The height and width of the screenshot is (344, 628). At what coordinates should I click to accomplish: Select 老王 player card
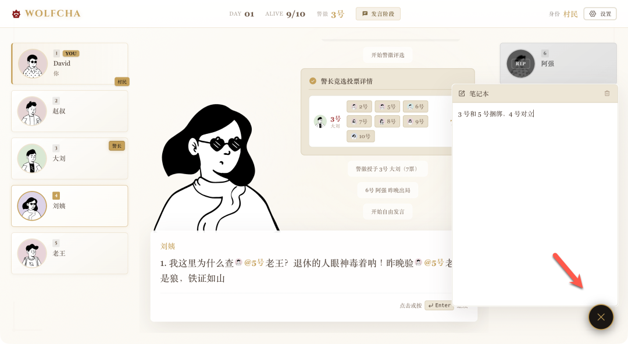coord(70,253)
